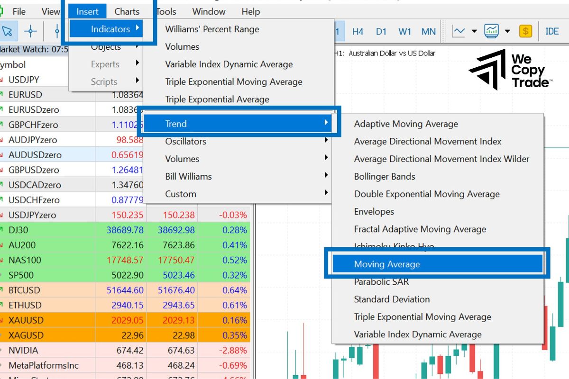Screen dimensions: 569x379
Task: Open the IDE editor button
Action: tap(552, 31)
